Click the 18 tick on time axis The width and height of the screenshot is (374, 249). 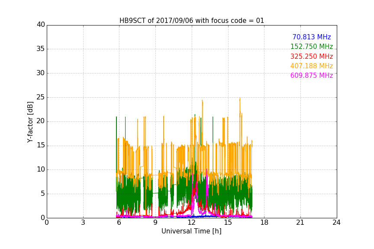264,223
